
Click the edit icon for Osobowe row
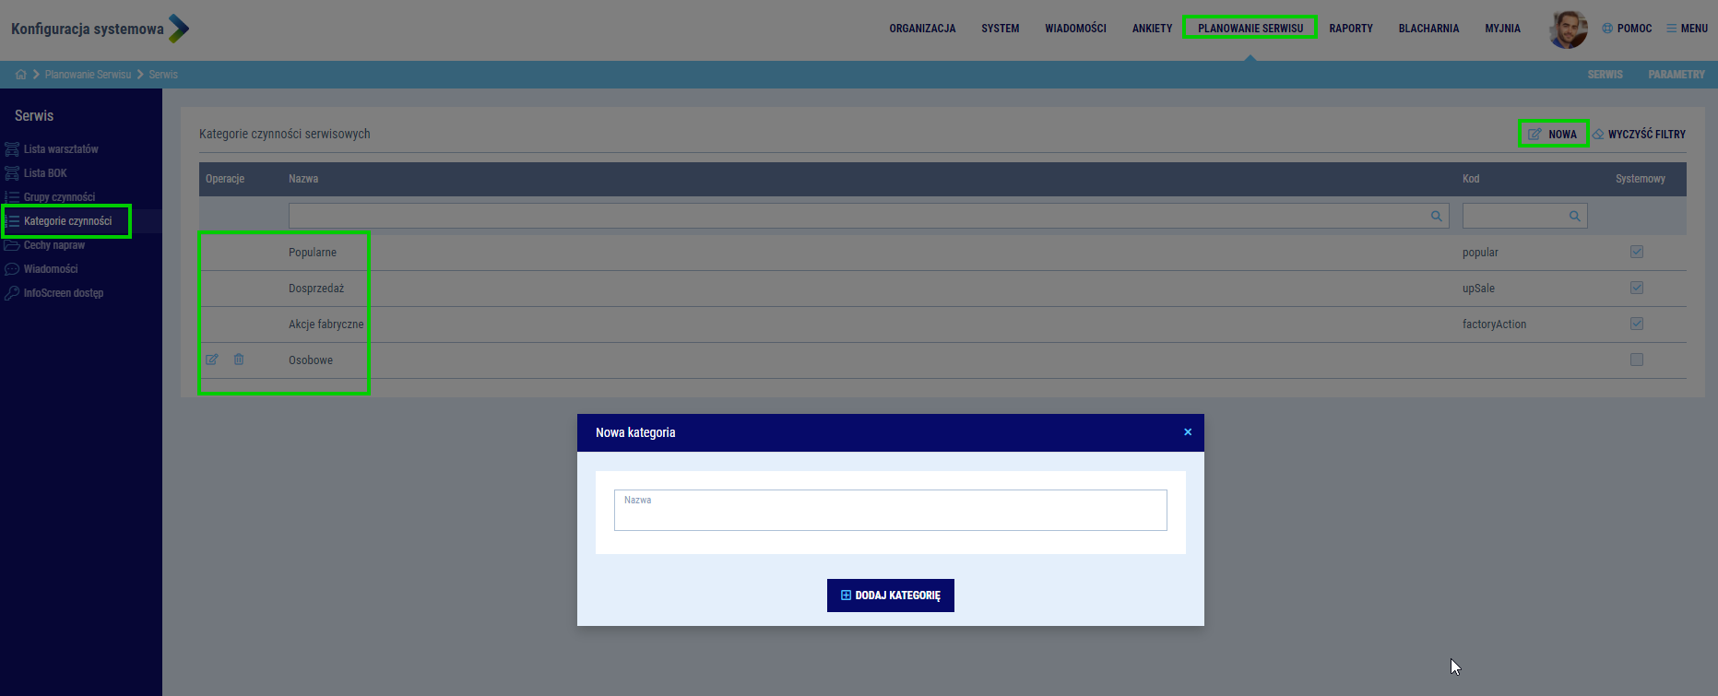[211, 360]
